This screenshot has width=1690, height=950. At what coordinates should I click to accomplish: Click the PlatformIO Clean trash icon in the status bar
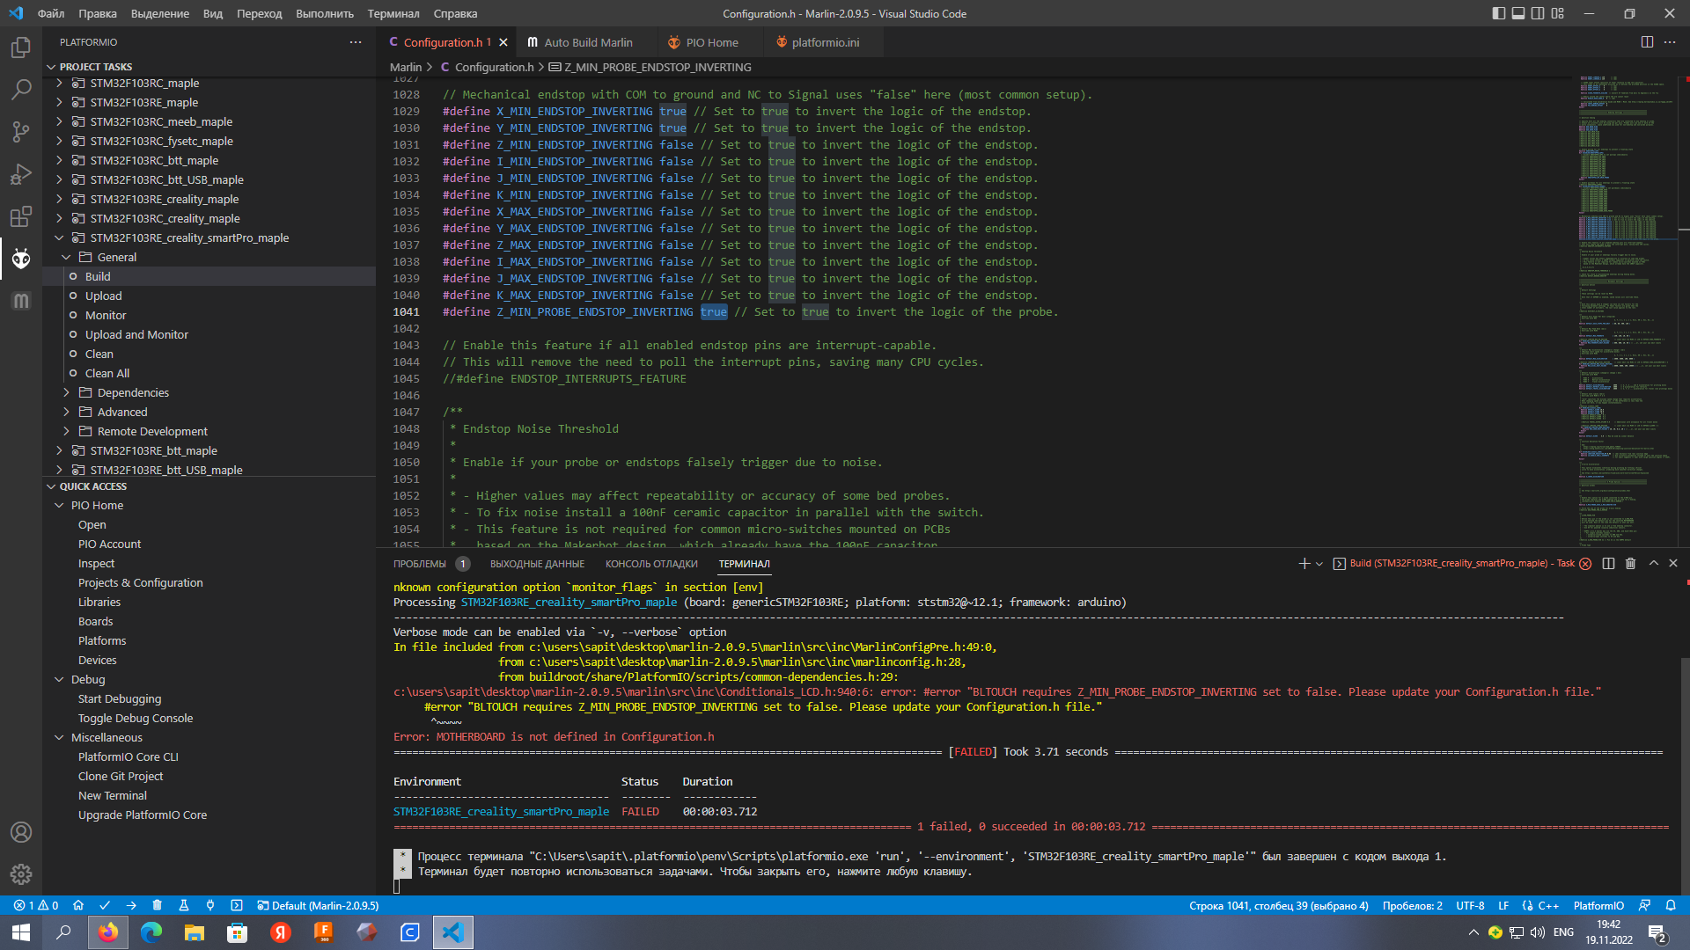pos(158,905)
